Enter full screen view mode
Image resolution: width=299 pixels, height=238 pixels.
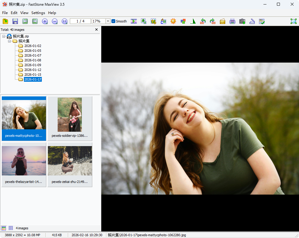click(294, 21)
